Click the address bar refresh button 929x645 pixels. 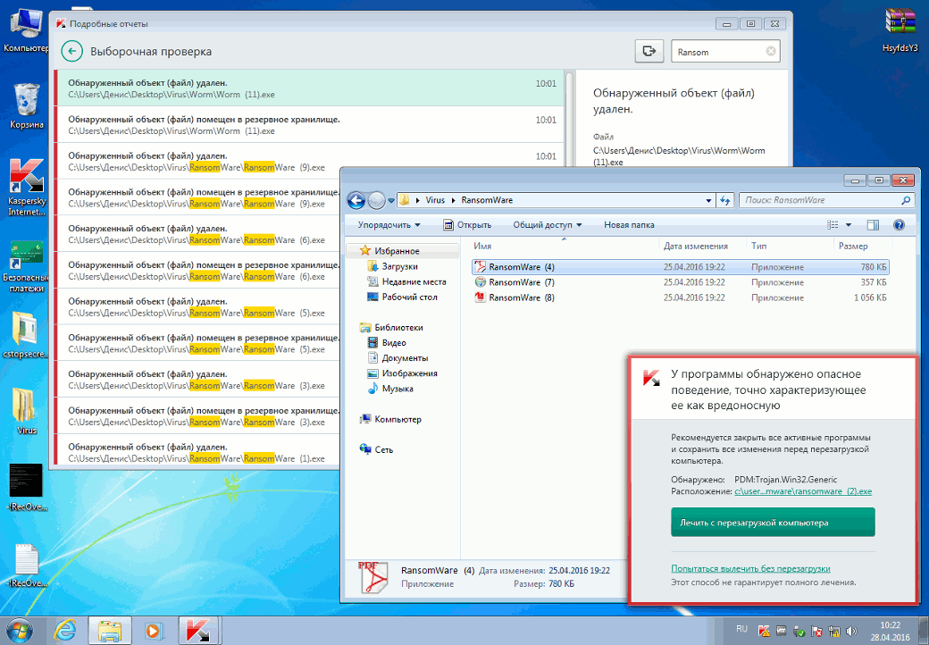click(x=725, y=201)
